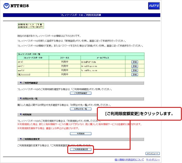Image resolution: width=182 pixels, height=163 pixels.
Task: Click the 利用規制 section header icon
Action: (21, 114)
